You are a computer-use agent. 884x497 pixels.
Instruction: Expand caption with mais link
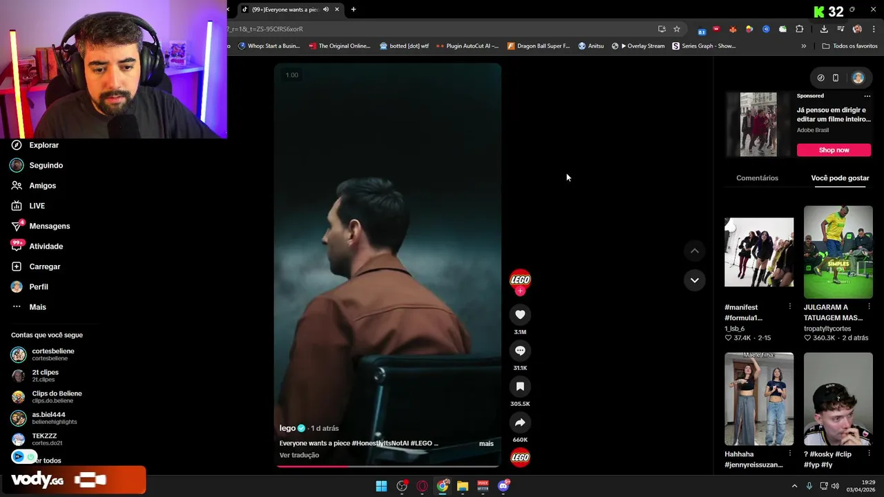click(x=486, y=444)
